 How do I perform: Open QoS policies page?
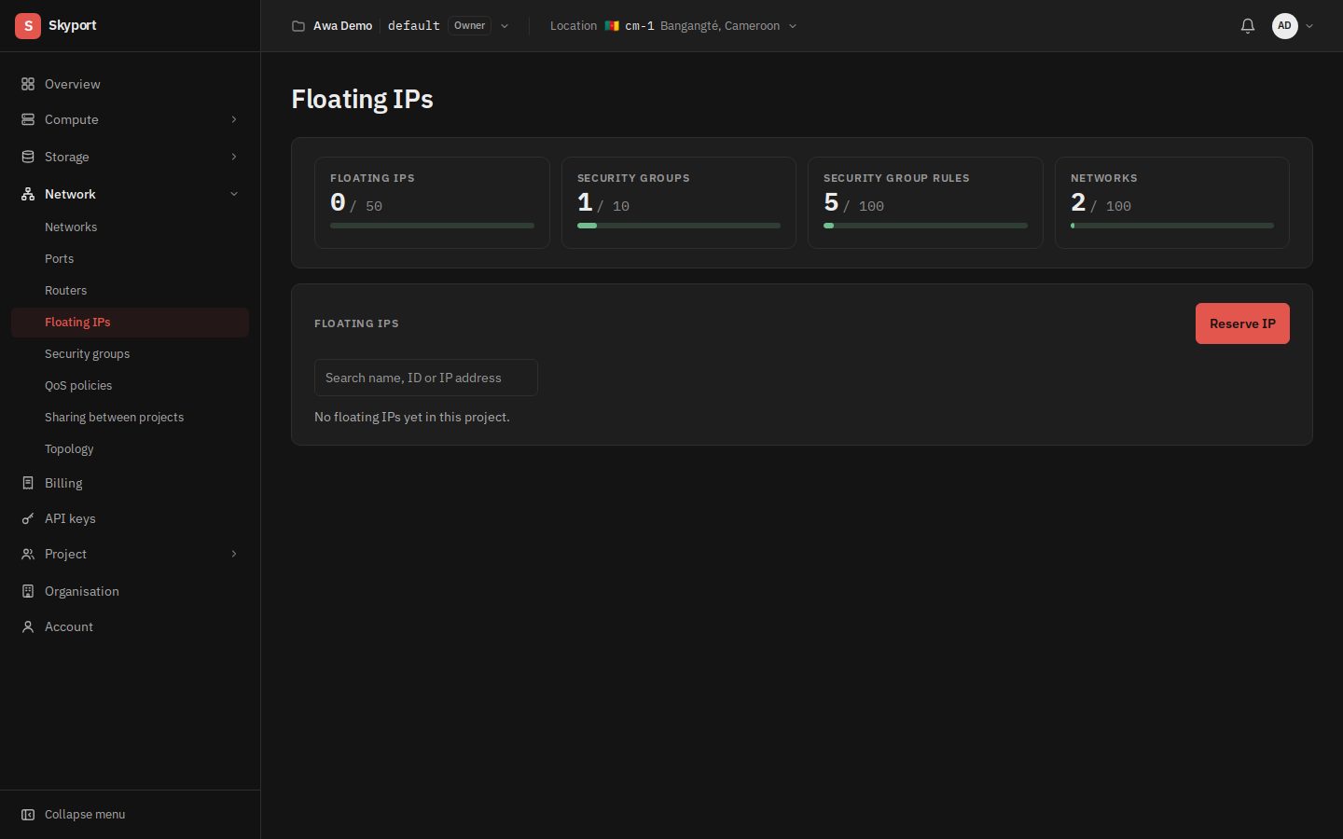click(130, 386)
